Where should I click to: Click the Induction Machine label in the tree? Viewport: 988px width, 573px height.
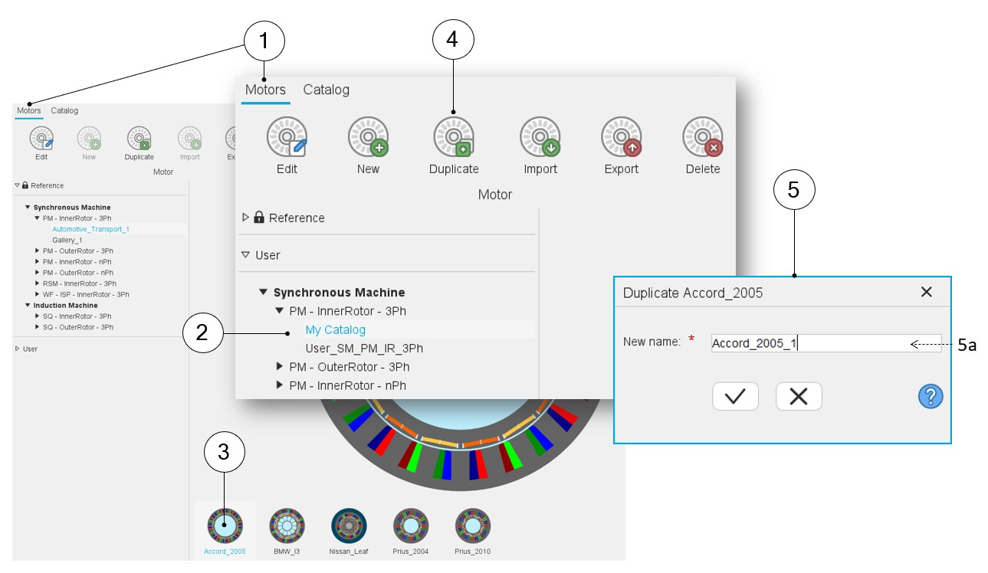(66, 306)
